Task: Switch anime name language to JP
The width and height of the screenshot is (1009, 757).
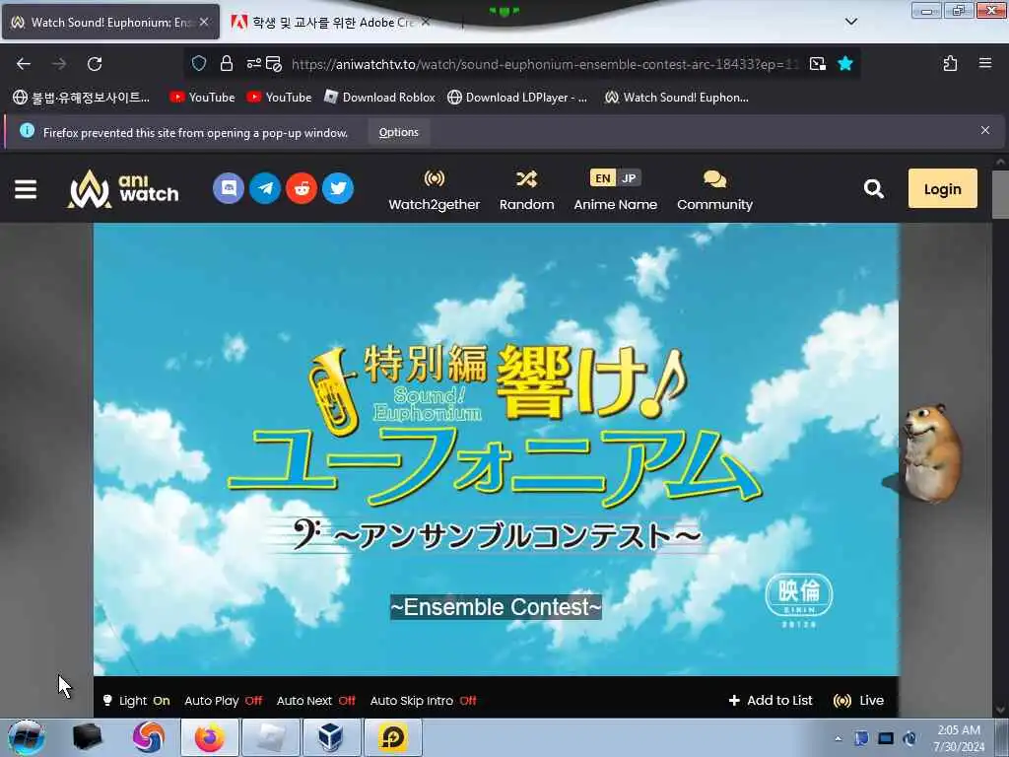Action: click(x=629, y=178)
